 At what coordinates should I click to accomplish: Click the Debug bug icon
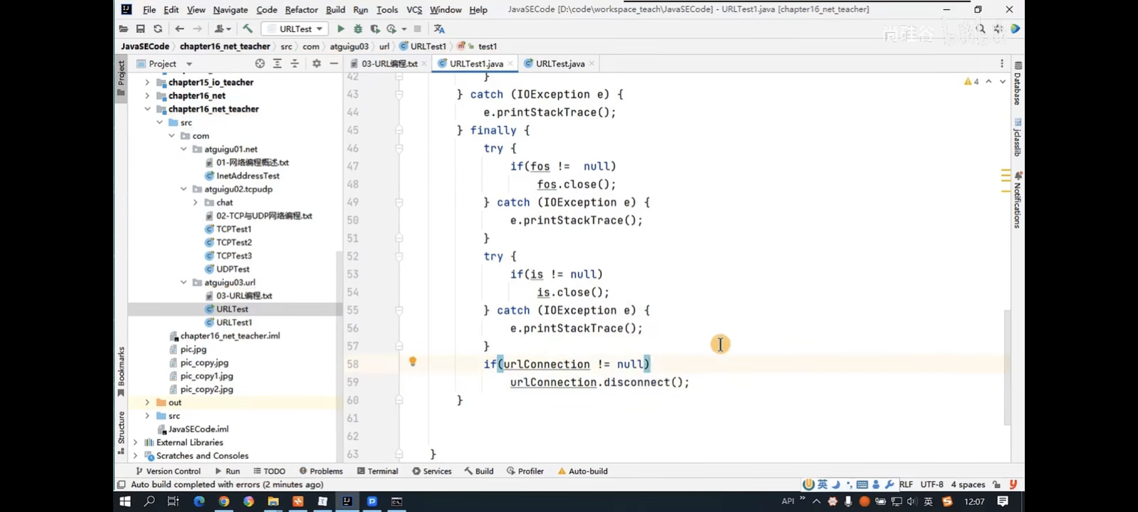click(x=358, y=29)
